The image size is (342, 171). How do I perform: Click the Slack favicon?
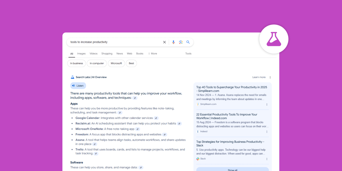198,159
